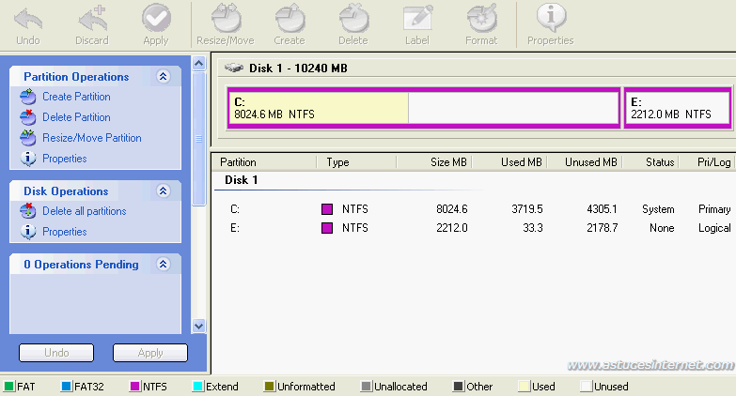This screenshot has height=396, width=736.
Task: Click the FAT32 legend color swatch
Action: pyautogui.click(x=67, y=387)
